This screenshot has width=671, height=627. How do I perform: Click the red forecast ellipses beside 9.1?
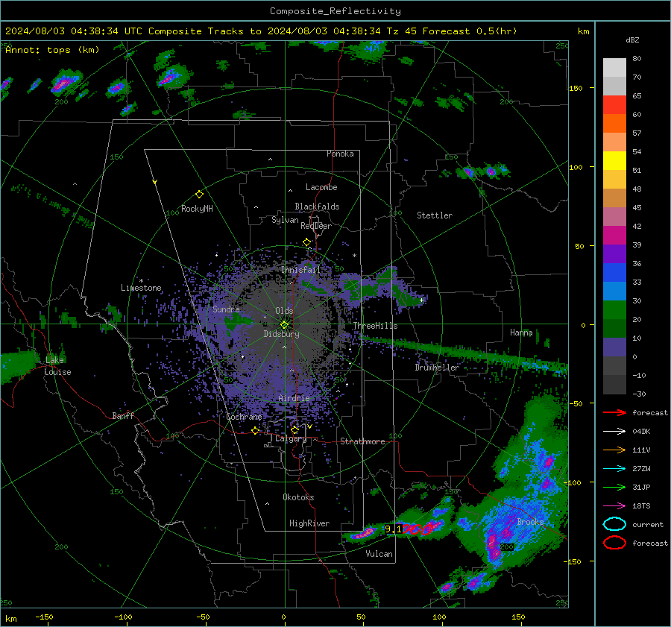click(x=419, y=529)
